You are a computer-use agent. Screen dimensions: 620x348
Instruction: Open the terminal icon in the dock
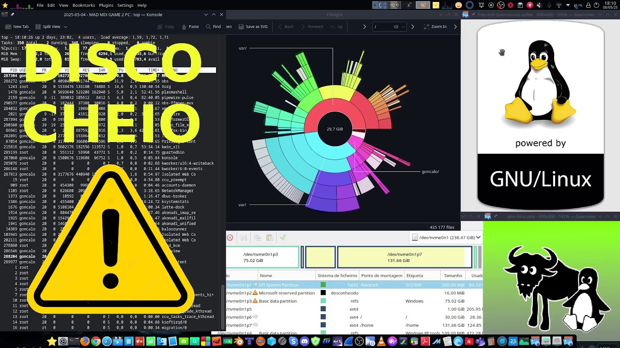point(74,342)
